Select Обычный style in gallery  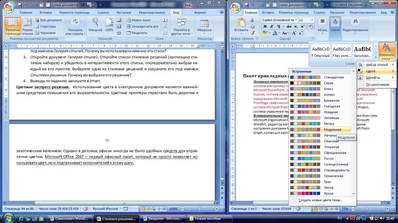(320, 52)
